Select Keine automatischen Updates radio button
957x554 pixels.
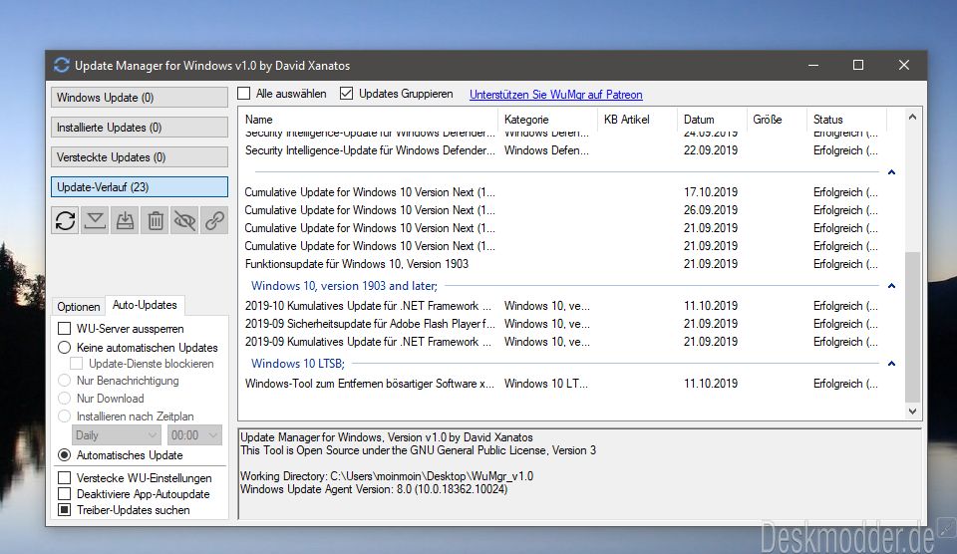(64, 347)
